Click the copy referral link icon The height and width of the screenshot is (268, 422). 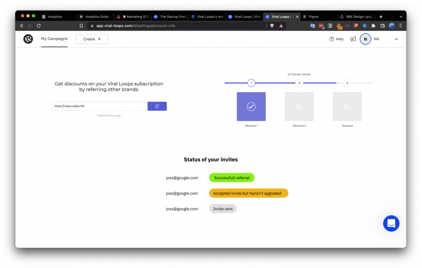coord(157,106)
